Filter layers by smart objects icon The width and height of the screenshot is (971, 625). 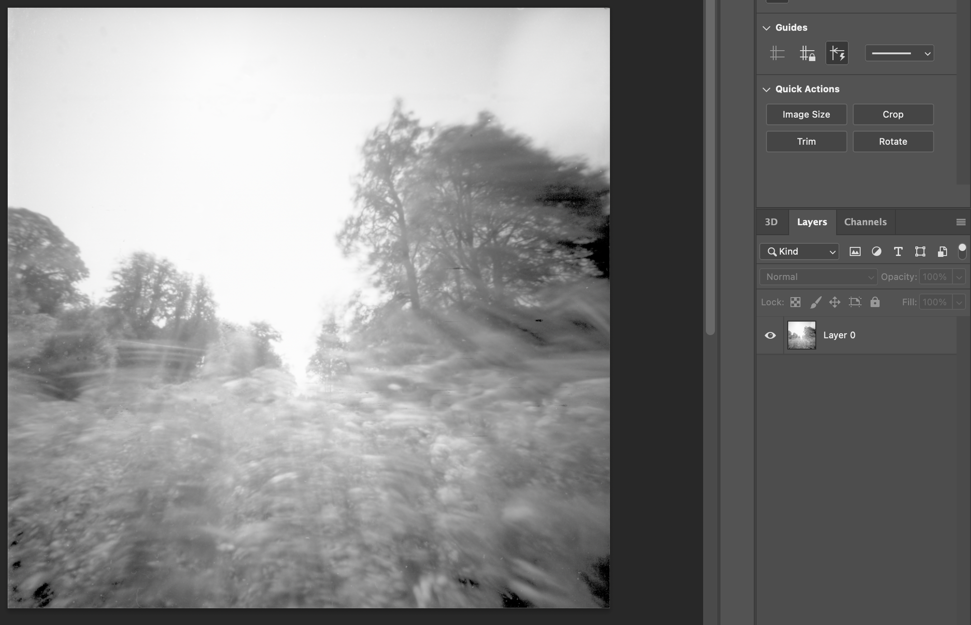(x=942, y=251)
